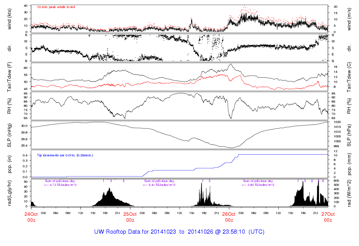
Task: Click the 'wind (kts)' axis label
Action: [x=9, y=19]
